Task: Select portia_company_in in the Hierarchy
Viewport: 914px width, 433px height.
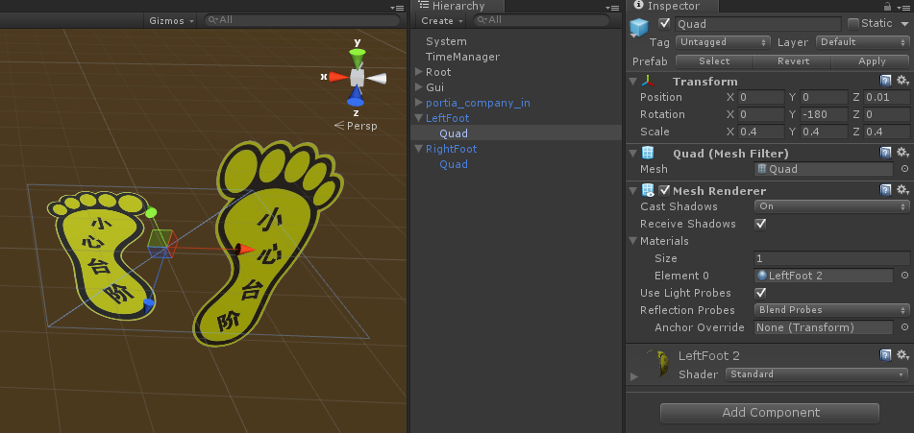Action: click(x=478, y=103)
